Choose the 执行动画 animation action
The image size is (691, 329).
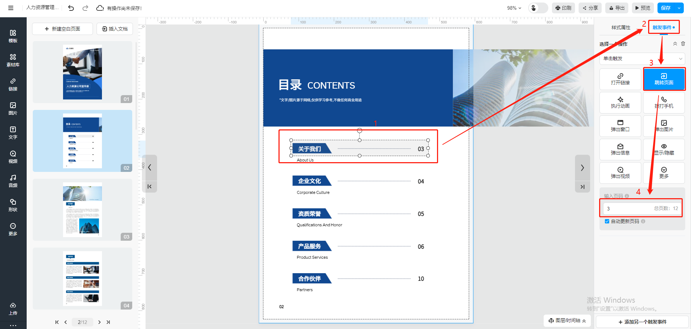point(620,102)
